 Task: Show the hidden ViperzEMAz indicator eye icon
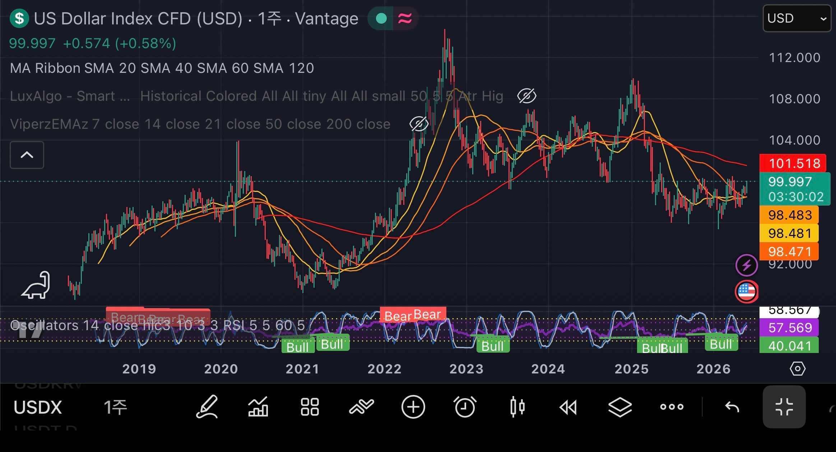point(419,124)
